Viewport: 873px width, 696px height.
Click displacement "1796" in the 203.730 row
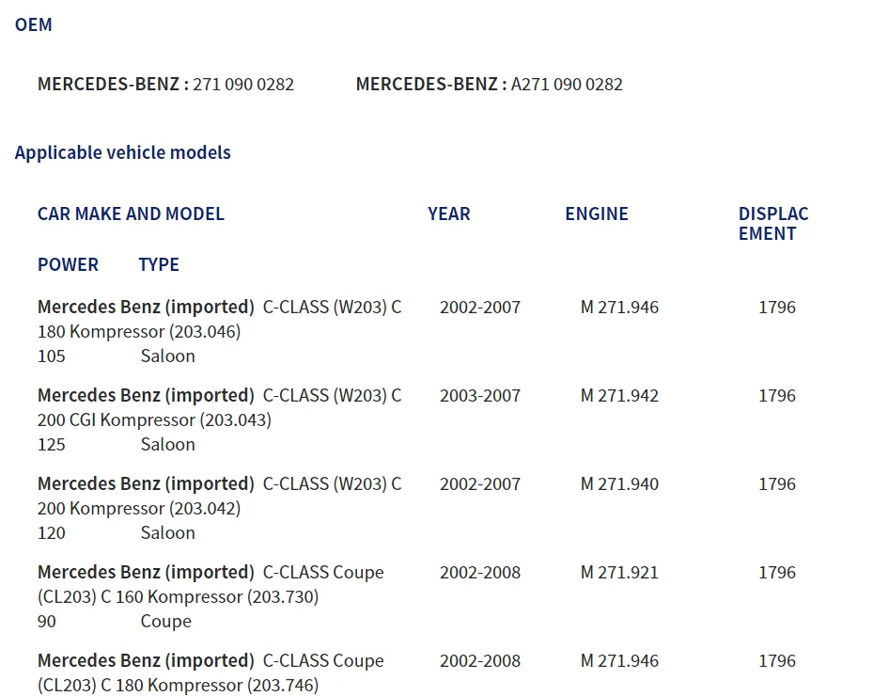point(777,572)
